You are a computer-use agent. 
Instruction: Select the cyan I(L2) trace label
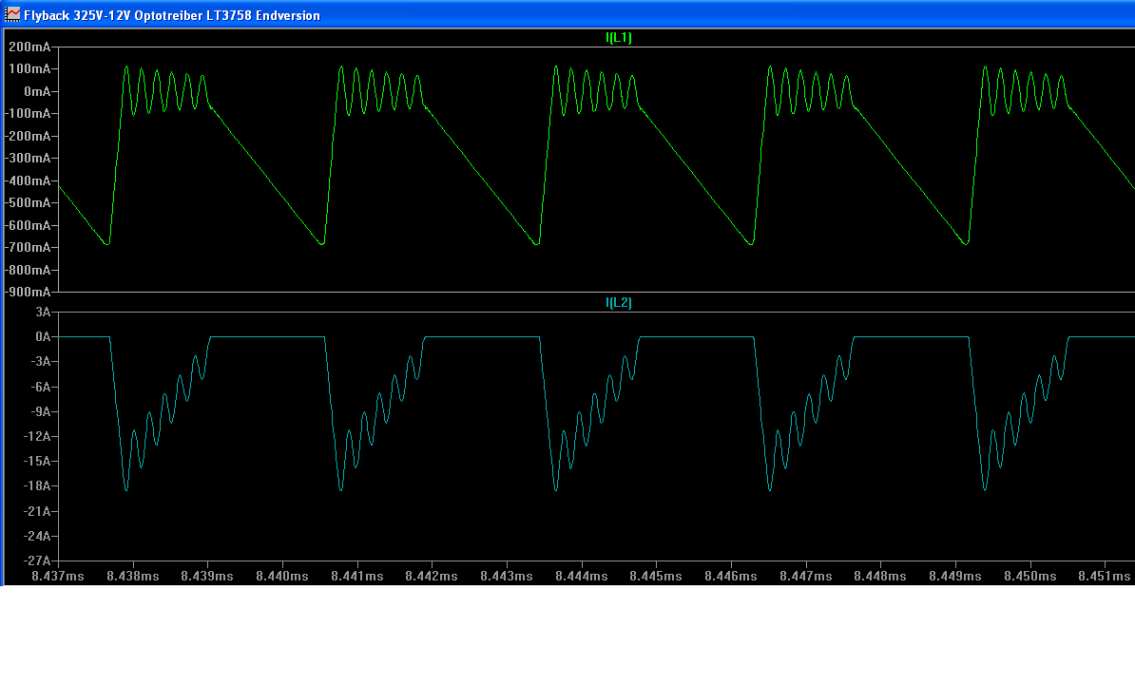point(619,303)
